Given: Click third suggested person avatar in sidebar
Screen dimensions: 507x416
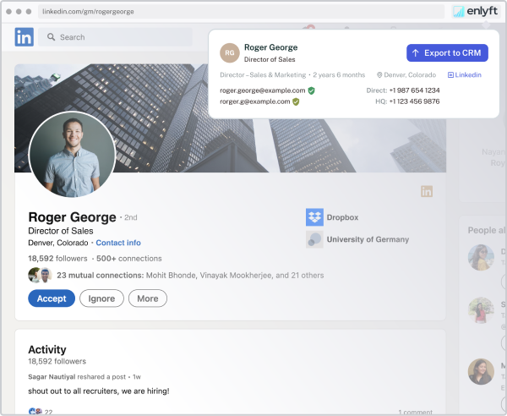Looking at the screenshot, I should (481, 371).
